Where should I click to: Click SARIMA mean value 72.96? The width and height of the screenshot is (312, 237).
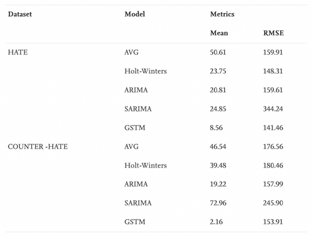(218, 203)
